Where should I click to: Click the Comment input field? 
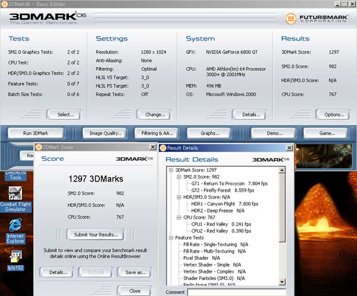237,292
